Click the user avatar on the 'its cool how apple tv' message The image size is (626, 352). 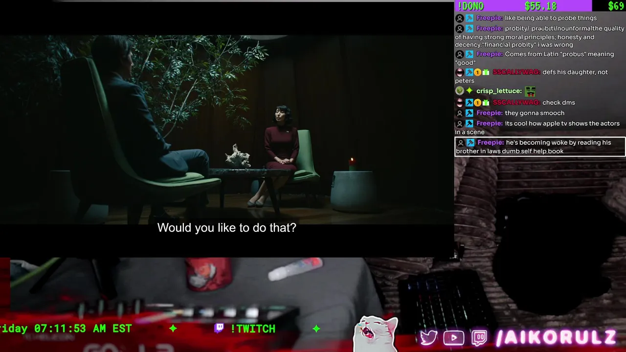click(x=459, y=124)
